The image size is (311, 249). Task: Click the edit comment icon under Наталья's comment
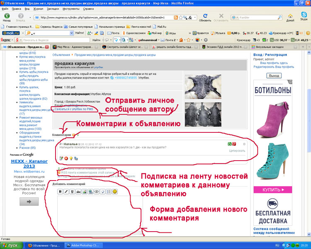pyautogui.click(x=61, y=158)
